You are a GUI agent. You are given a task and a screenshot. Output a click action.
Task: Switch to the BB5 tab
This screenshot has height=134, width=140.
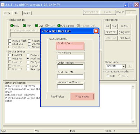pyautogui.click(x=16, y=13)
